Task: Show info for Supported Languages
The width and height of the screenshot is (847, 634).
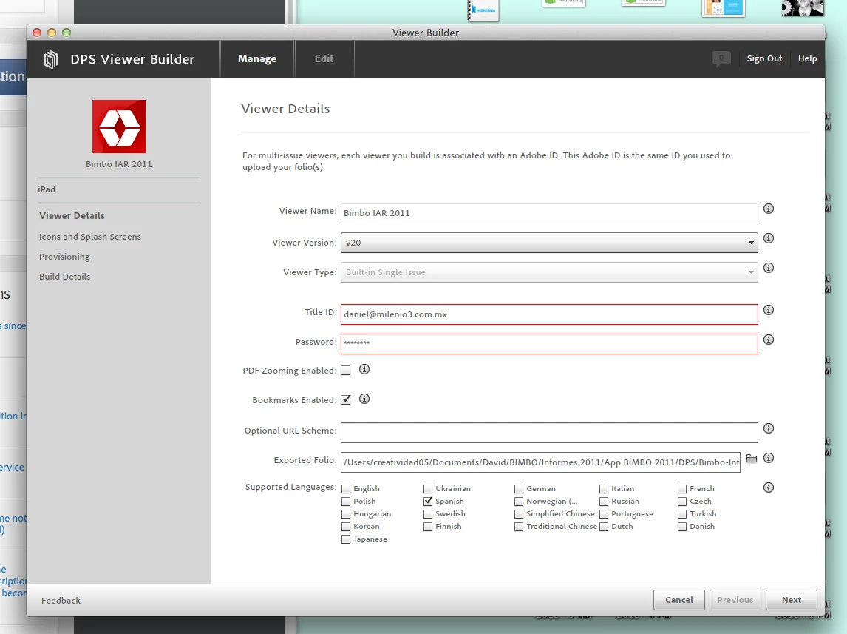Action: click(769, 488)
